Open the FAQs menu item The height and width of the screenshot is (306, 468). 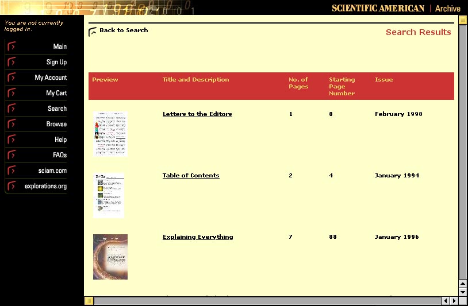(60, 155)
